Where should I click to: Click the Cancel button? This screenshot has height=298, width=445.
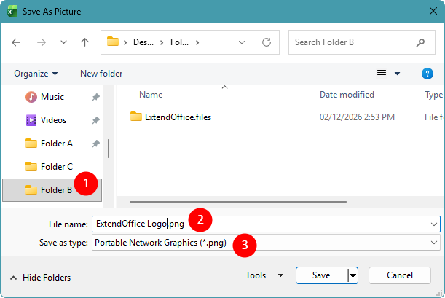[400, 275]
